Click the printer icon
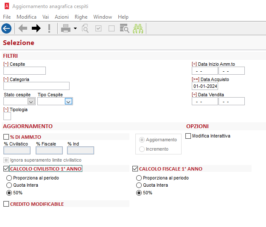Image resolution: width=266 pixels, height=227 pixels. [x=66, y=28]
